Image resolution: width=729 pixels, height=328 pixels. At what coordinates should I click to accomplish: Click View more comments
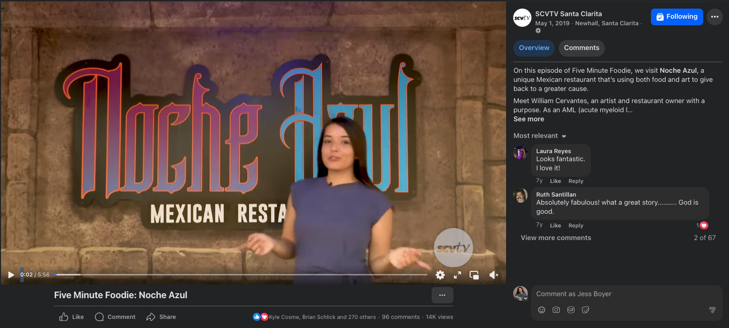tap(556, 238)
